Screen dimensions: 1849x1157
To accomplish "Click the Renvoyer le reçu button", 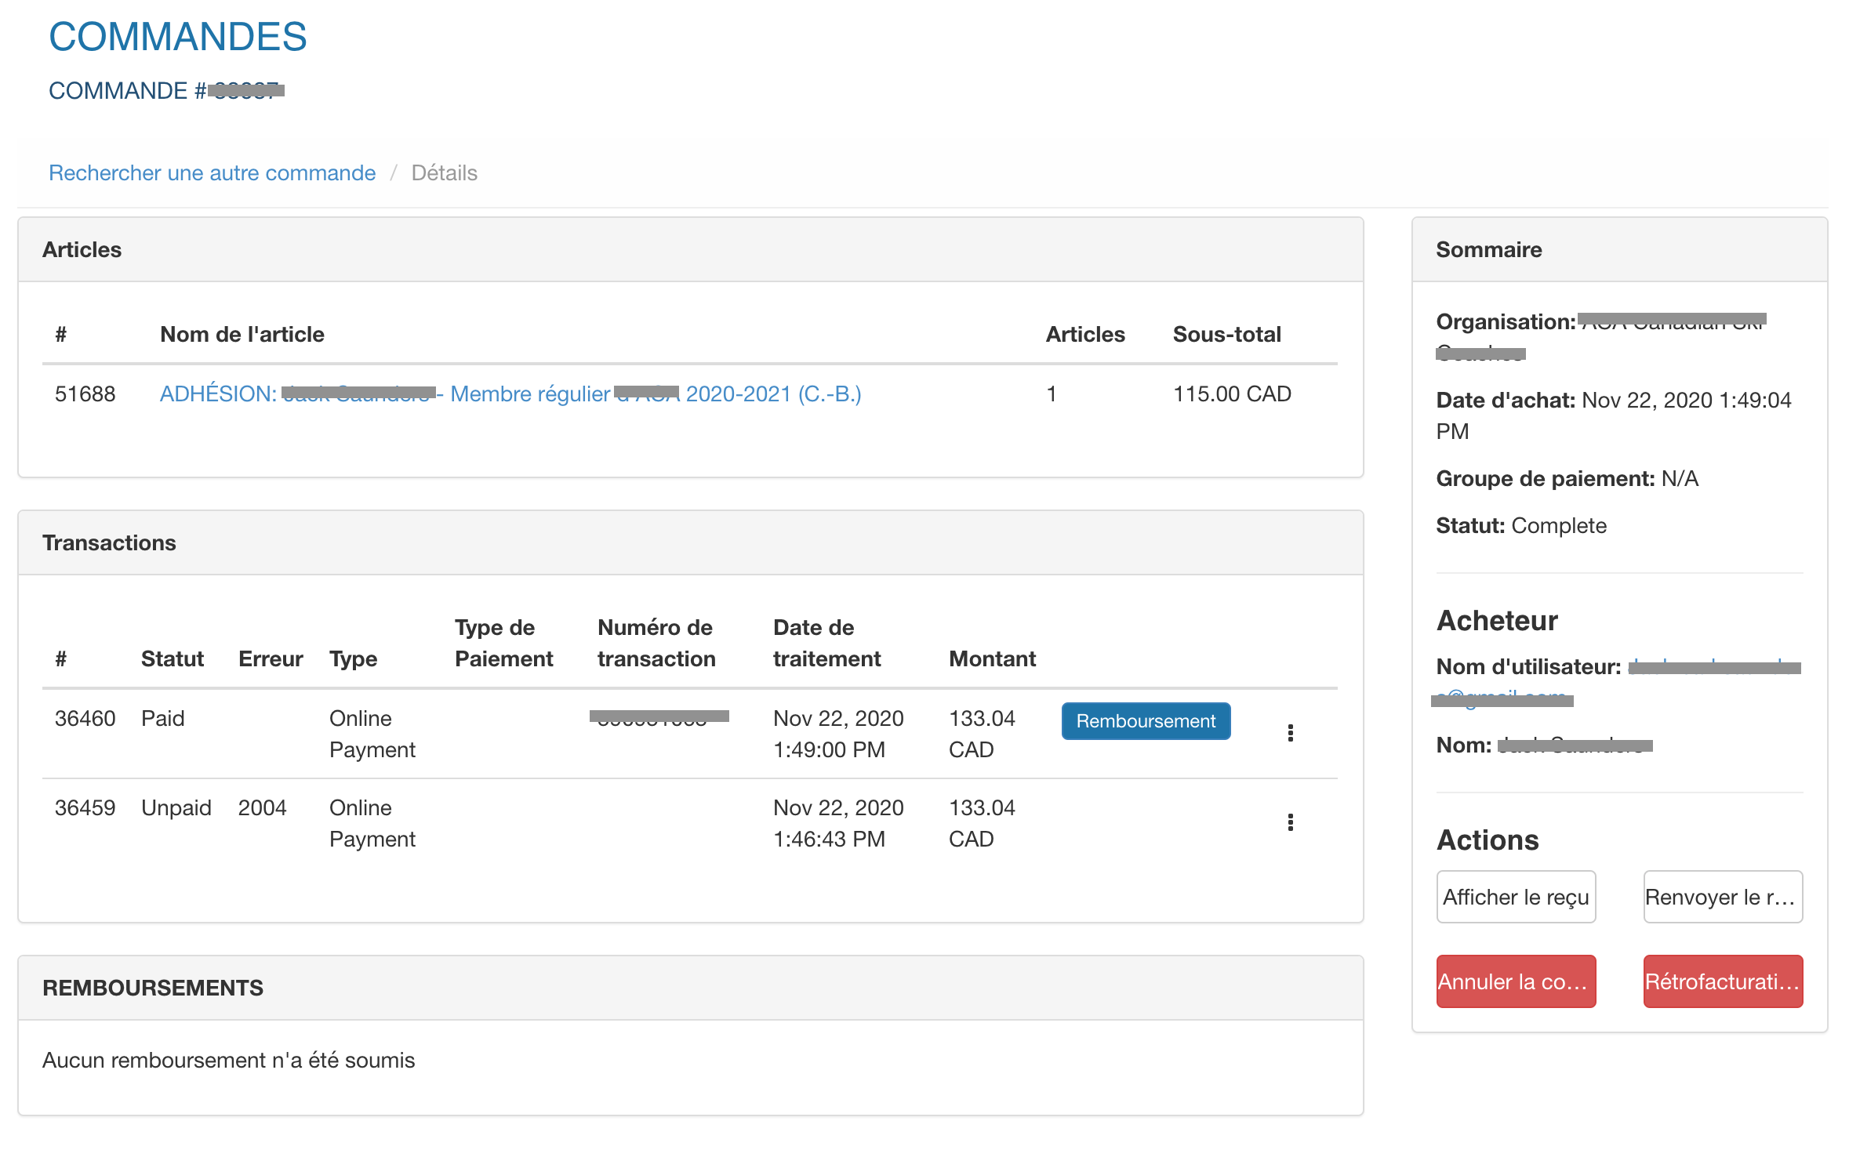I will 1722,897.
